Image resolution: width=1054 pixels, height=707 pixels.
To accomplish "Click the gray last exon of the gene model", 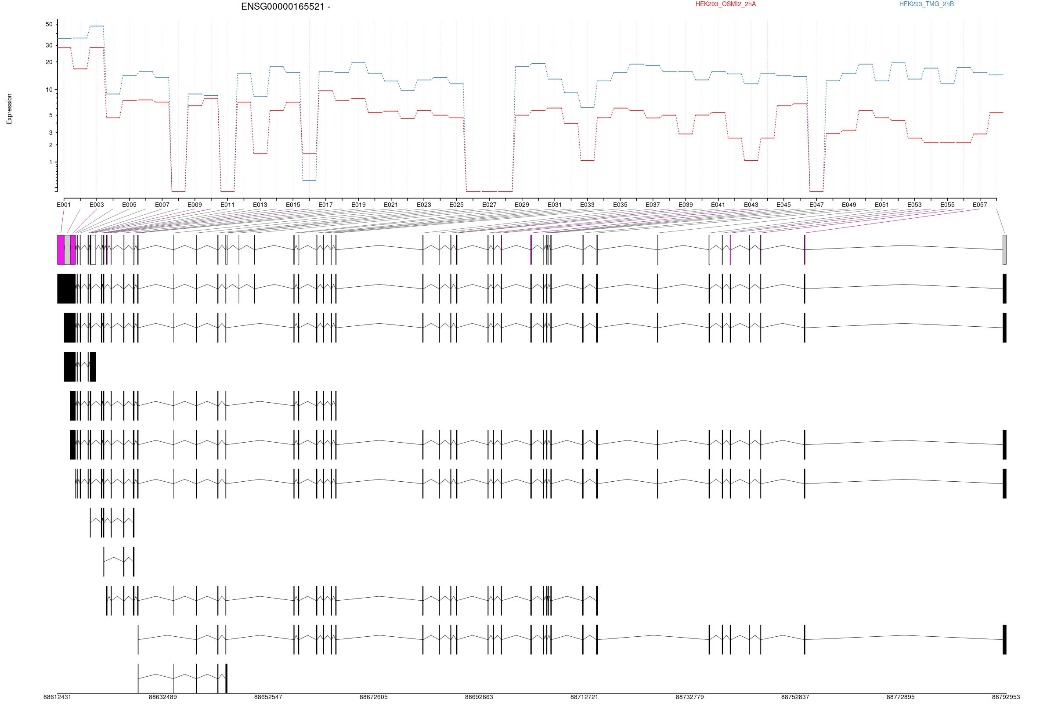I will 1004,250.
